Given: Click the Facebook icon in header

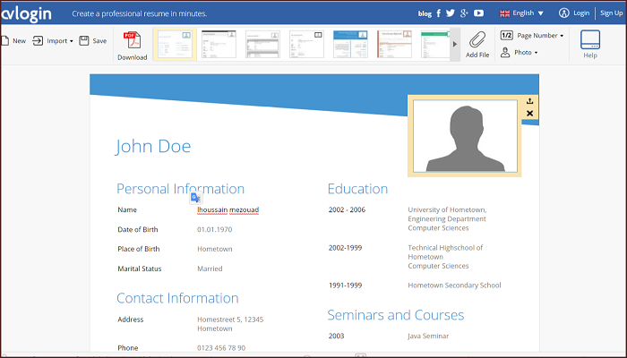Looking at the screenshot, I should tap(438, 13).
